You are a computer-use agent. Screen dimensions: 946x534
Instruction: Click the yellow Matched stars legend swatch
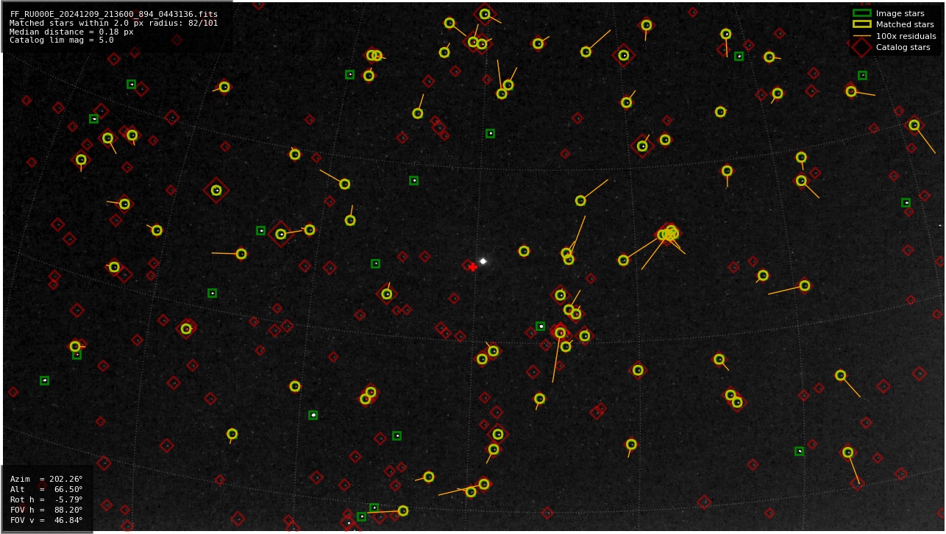point(861,24)
